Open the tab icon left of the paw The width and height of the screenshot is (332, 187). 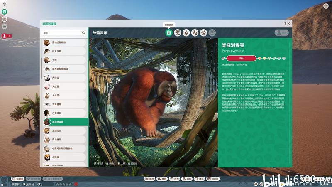195,33
